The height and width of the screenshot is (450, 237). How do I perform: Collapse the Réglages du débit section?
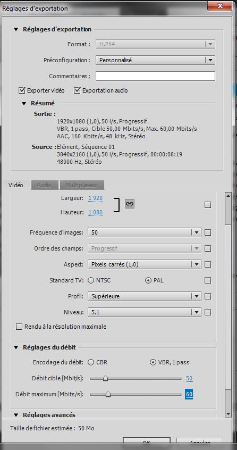16,347
